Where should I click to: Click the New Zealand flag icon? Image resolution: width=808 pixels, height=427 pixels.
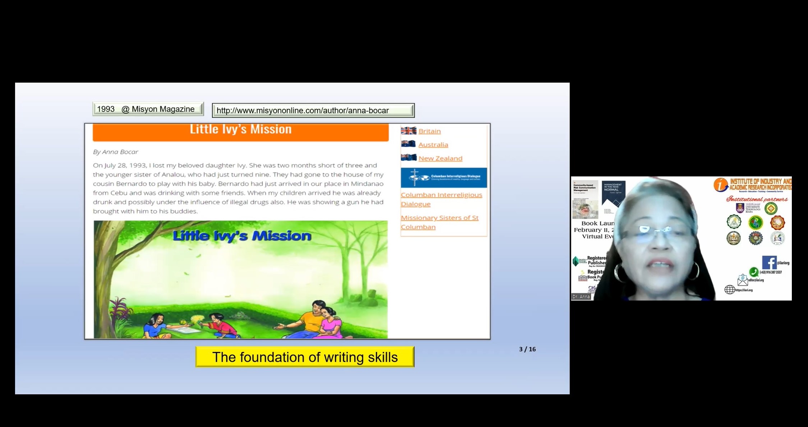tap(408, 158)
